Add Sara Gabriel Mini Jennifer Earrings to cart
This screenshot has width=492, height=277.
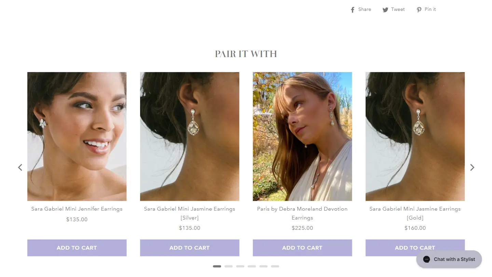click(x=77, y=248)
